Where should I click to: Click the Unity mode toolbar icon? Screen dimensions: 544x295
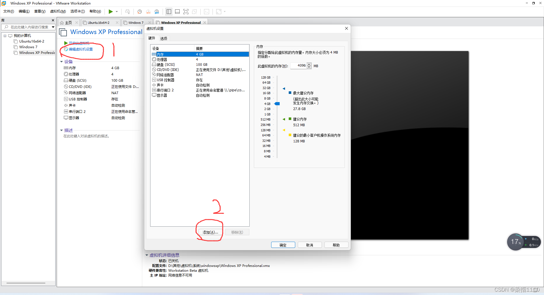click(x=194, y=12)
